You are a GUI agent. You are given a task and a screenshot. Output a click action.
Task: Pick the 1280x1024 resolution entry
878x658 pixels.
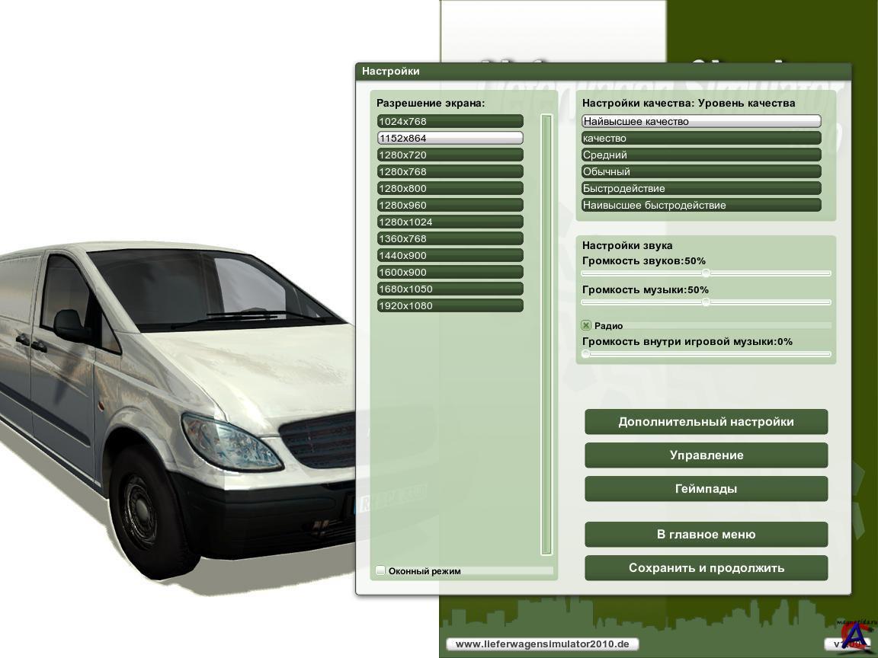[450, 222]
